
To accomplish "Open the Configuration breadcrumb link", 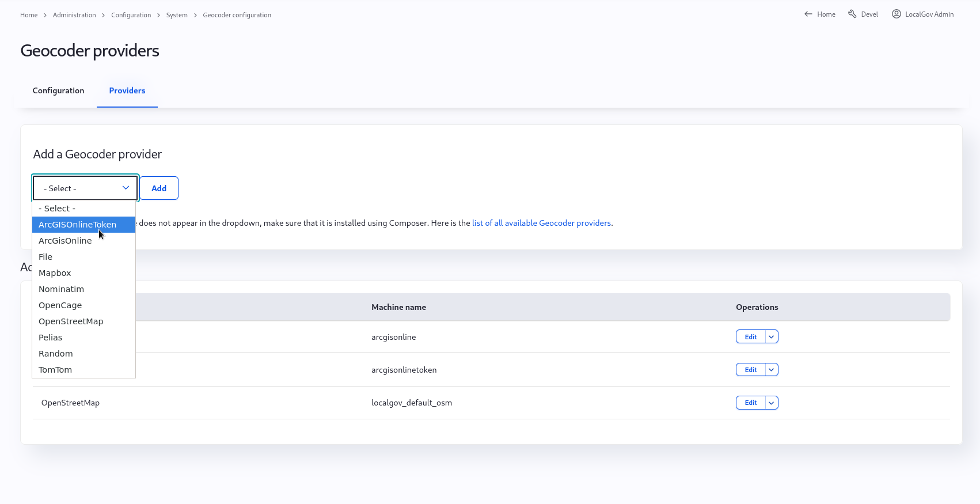I will [x=131, y=15].
